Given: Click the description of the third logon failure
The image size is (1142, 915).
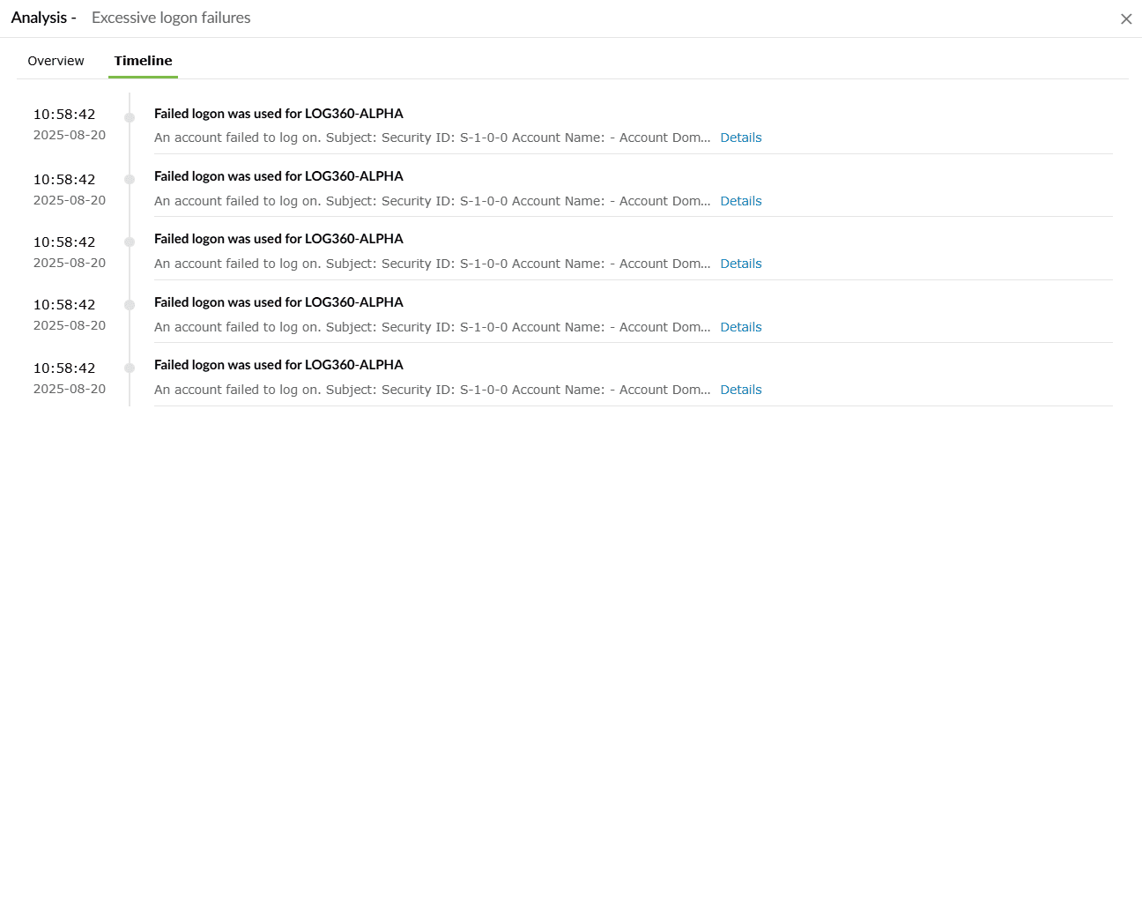Looking at the screenshot, I should coord(432,263).
